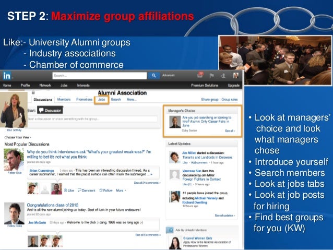Expand the Choose Your View dropdown
333x250 pixels.
[x=18, y=137]
